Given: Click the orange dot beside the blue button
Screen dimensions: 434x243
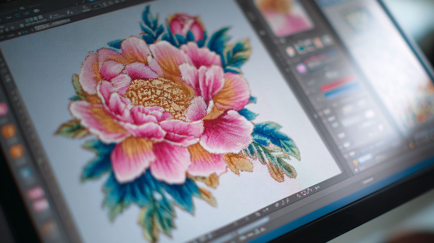Looking at the screenshot, I should point(355,162).
